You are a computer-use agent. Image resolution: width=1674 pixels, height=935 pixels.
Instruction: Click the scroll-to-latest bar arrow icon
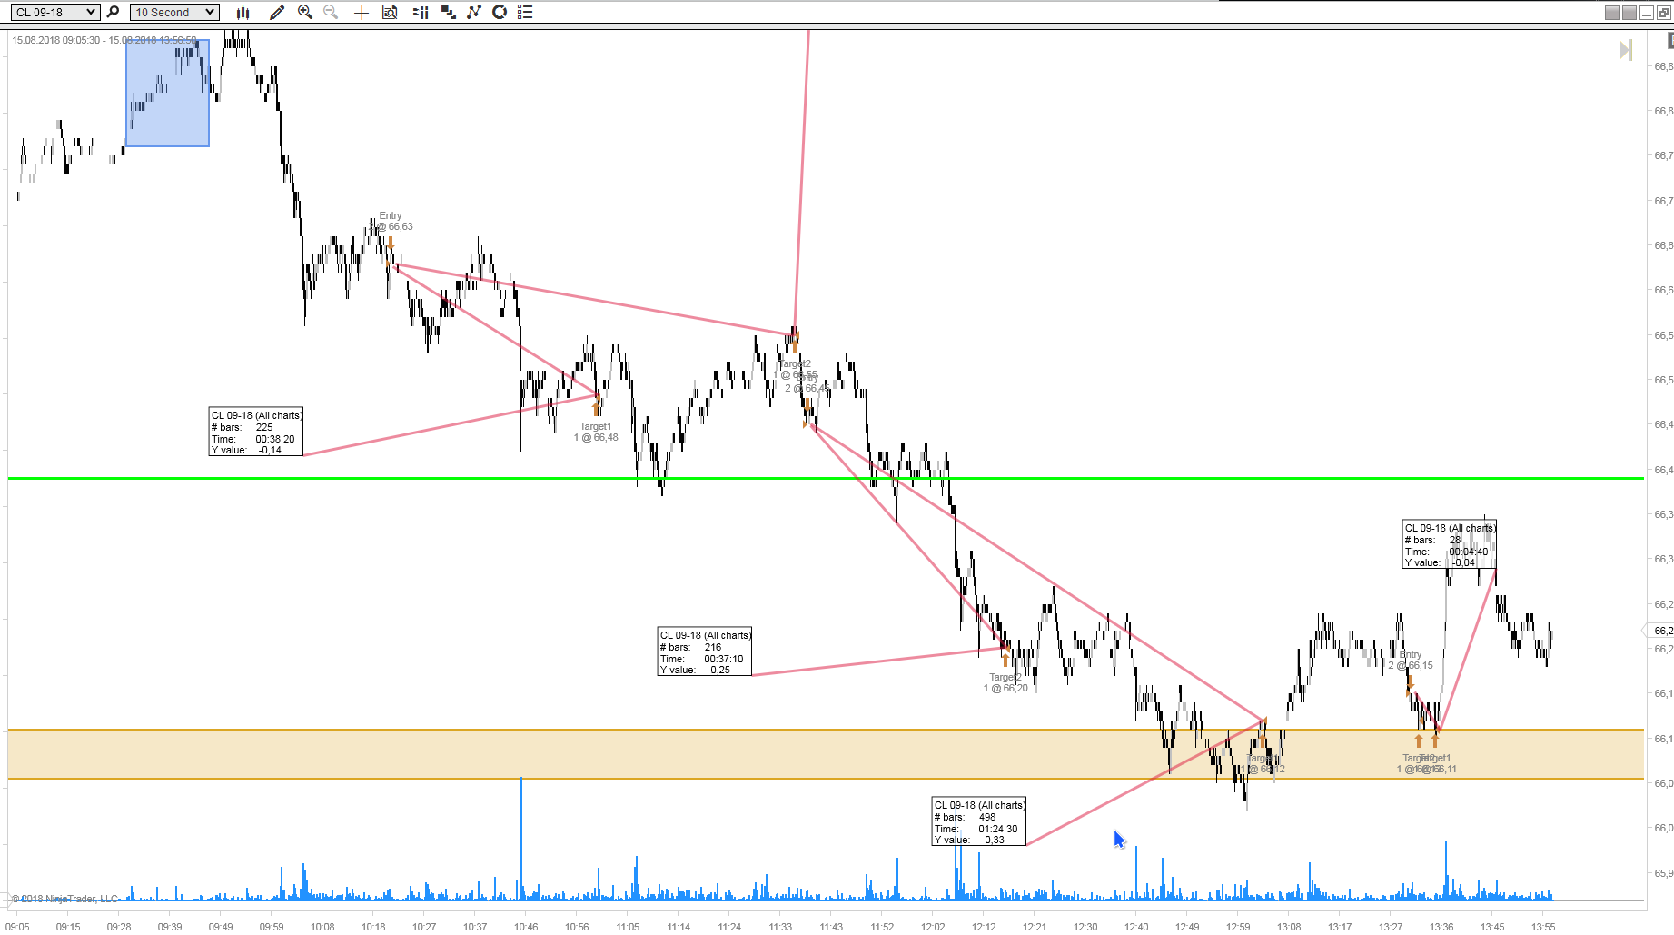point(1626,50)
